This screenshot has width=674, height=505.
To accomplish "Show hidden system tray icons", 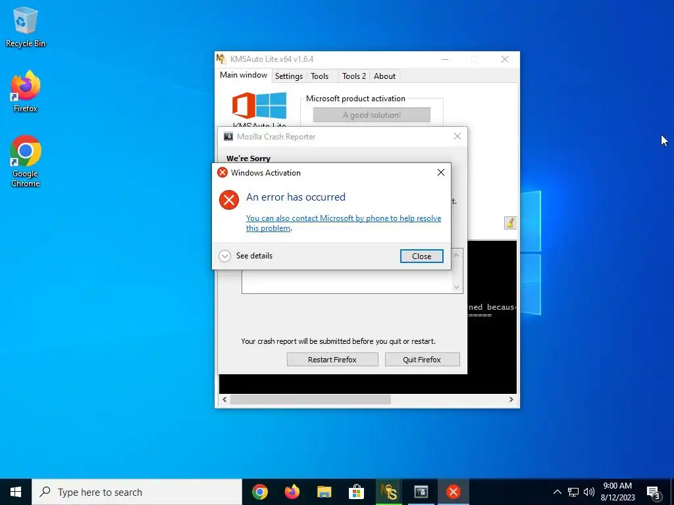I will coord(557,492).
